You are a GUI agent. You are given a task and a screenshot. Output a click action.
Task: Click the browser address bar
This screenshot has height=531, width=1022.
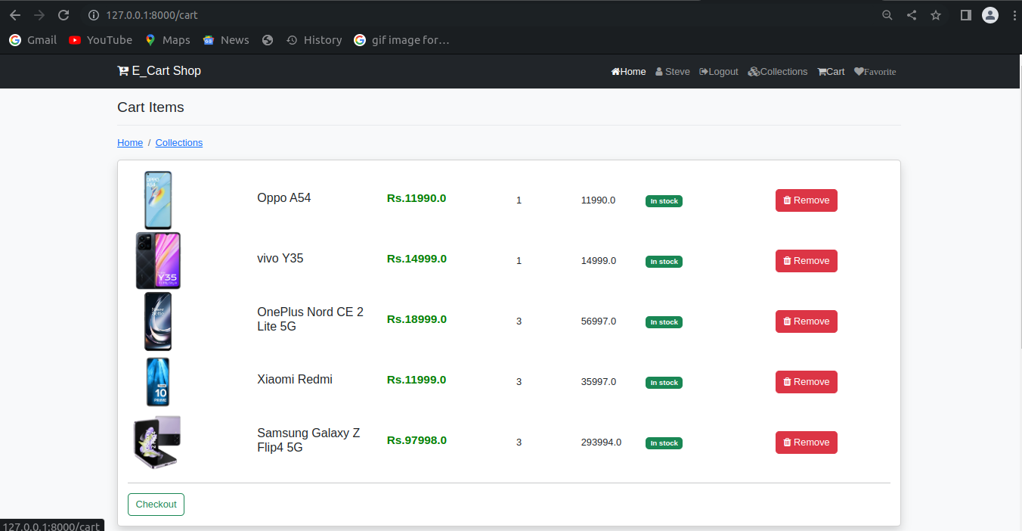point(302,14)
